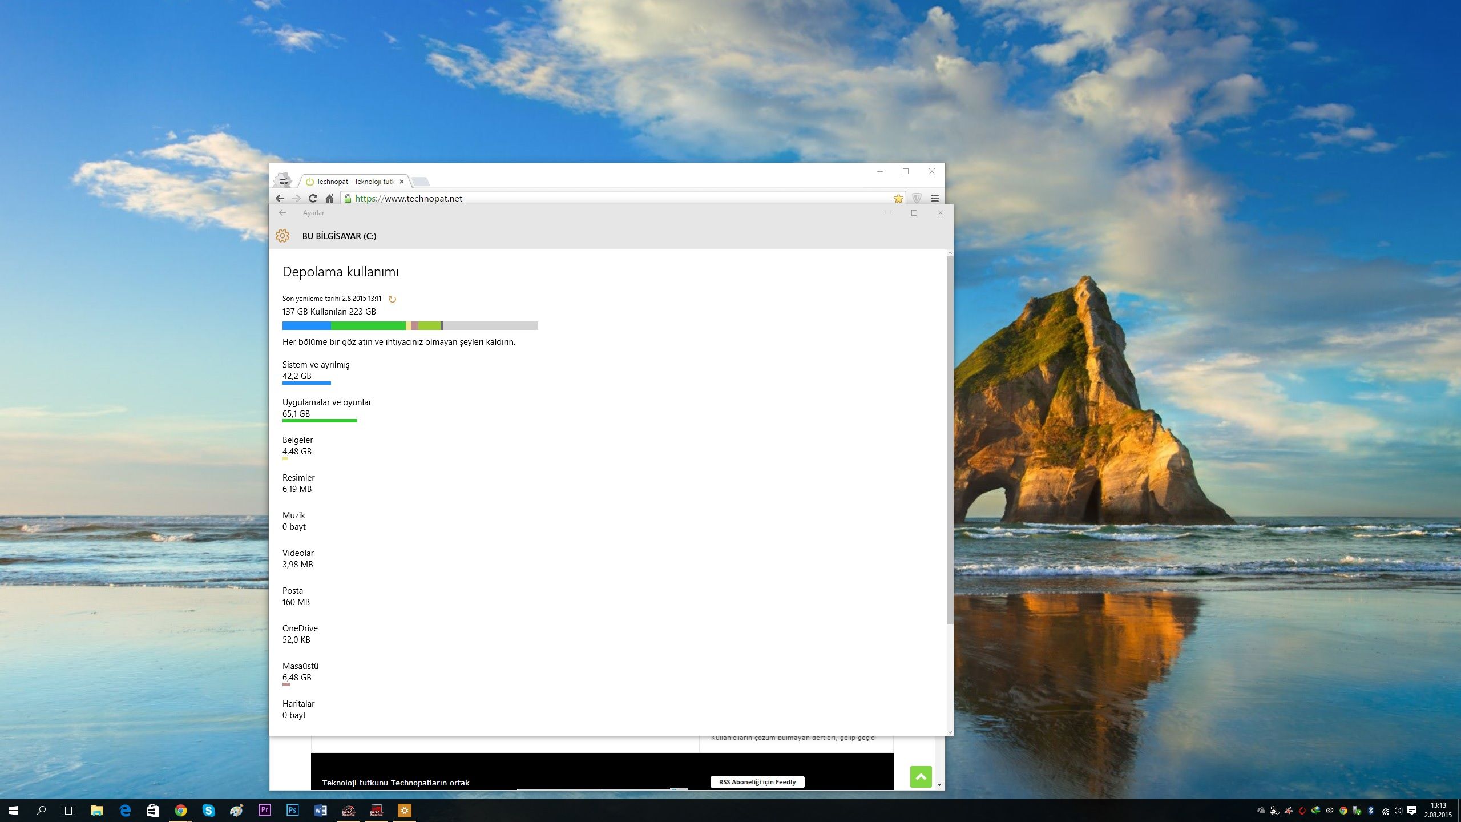Click the bookmark star in the address bar
The height and width of the screenshot is (822, 1461).
point(898,198)
